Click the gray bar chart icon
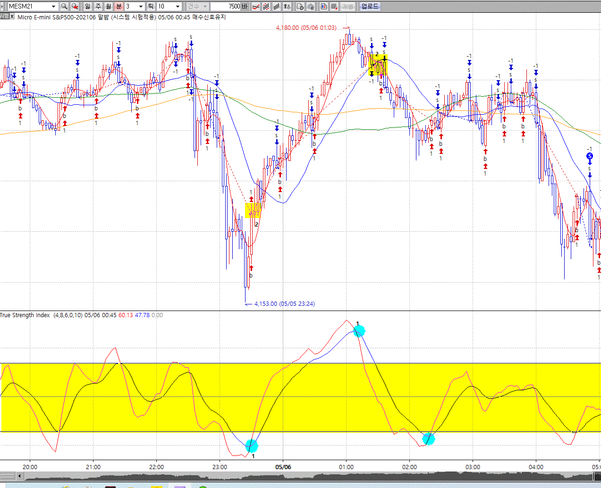The image size is (601, 488). 276,6
